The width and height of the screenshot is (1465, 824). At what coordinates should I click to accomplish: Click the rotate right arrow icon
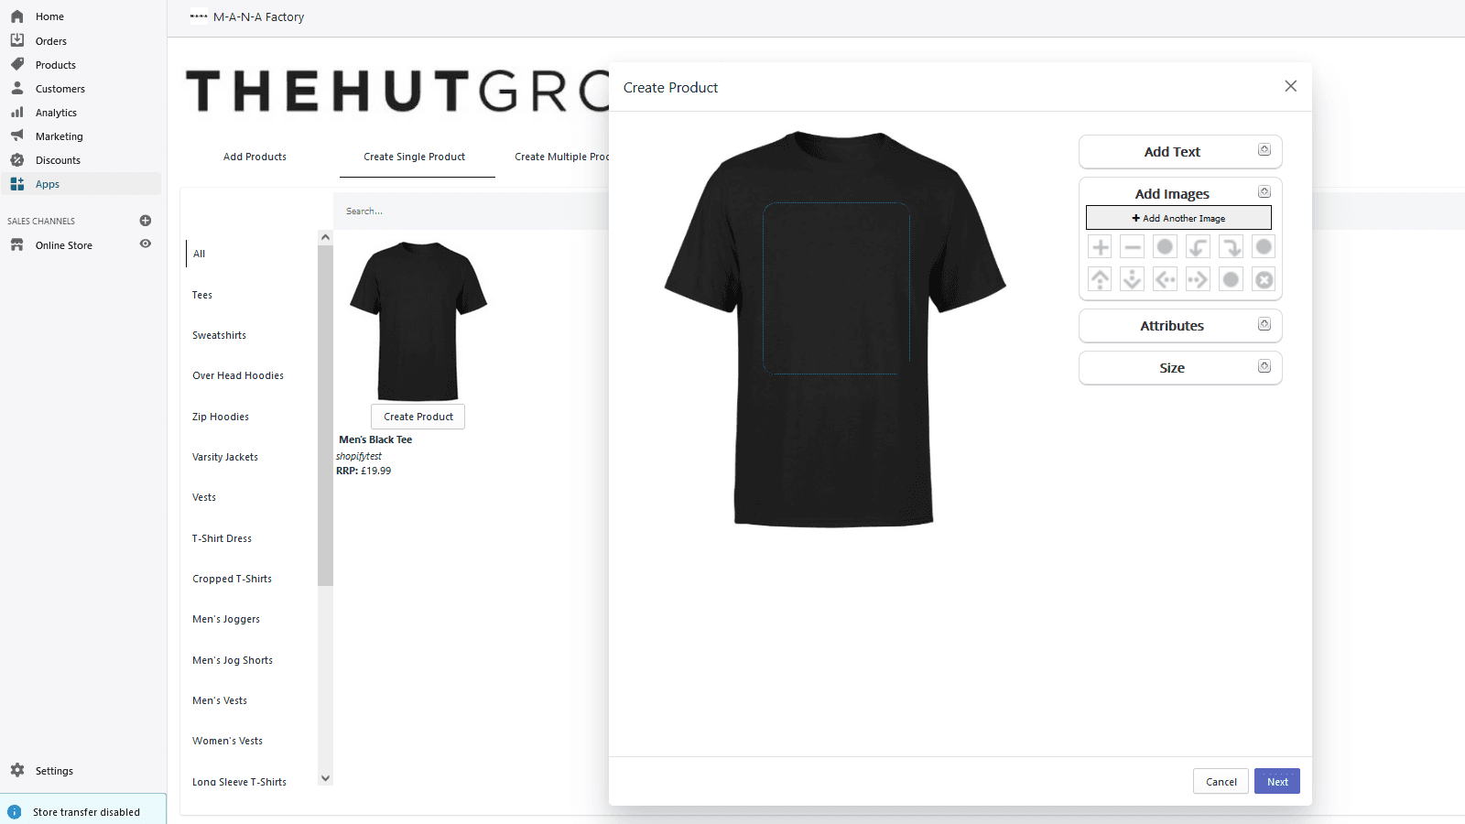click(1231, 245)
